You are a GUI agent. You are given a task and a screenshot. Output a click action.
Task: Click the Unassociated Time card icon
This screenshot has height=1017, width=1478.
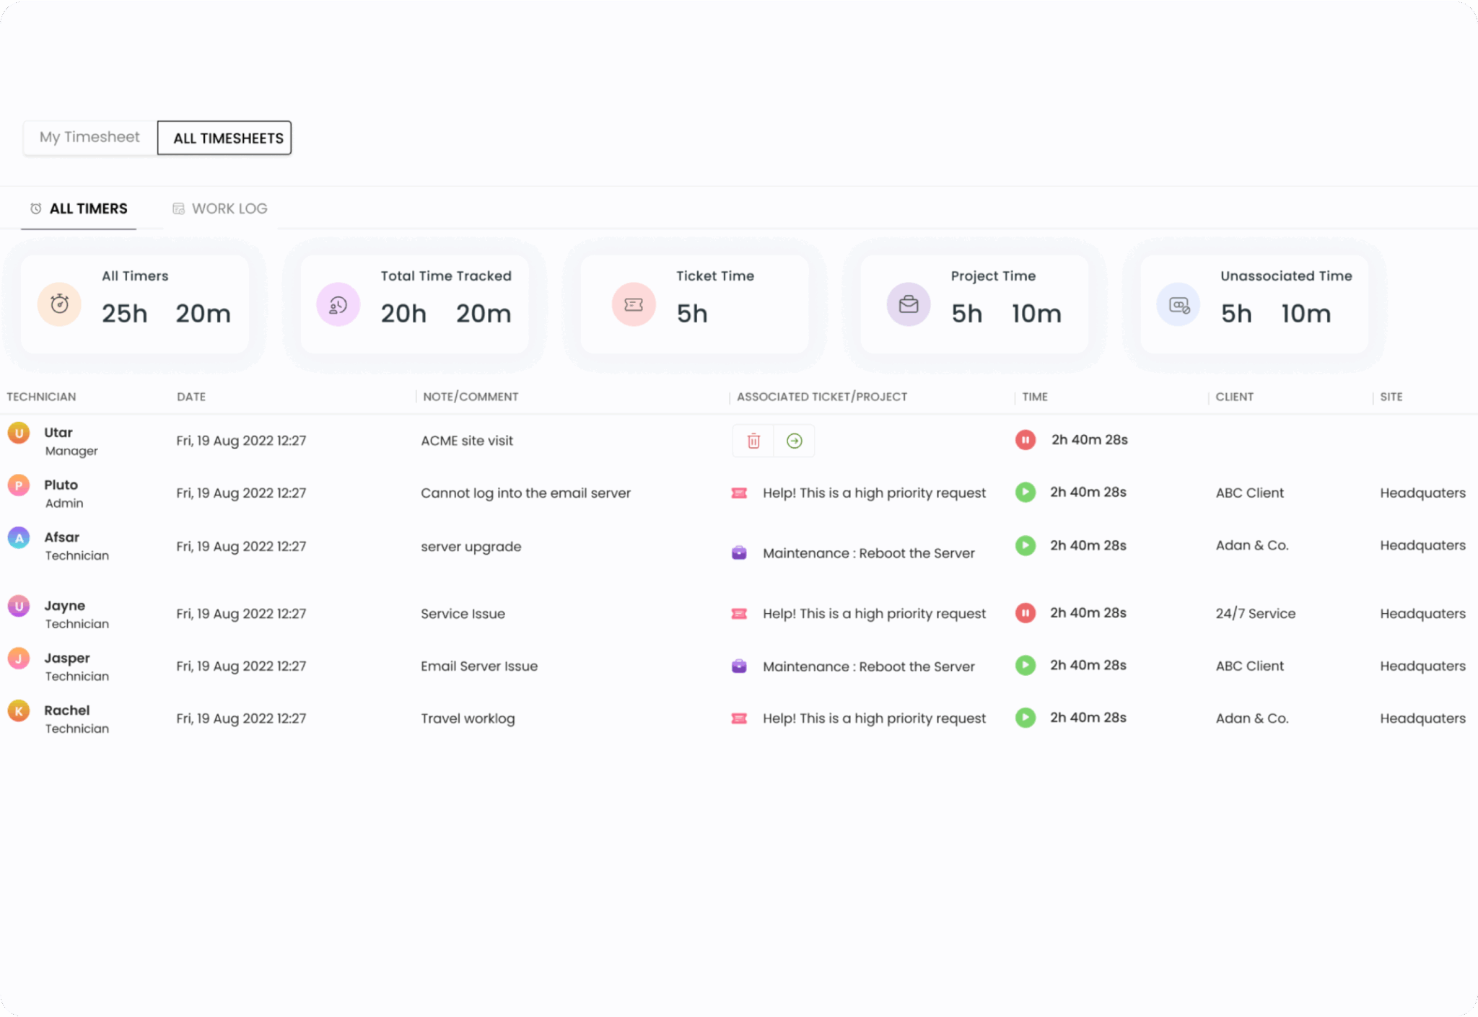[x=1179, y=304]
